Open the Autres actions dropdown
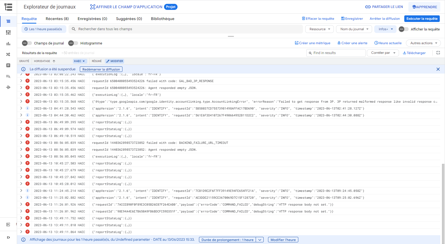This screenshot has width=445, height=244. click(x=423, y=43)
